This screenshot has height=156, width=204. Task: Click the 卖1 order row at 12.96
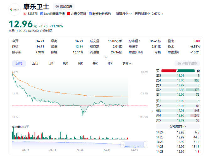[x=178, y=95]
